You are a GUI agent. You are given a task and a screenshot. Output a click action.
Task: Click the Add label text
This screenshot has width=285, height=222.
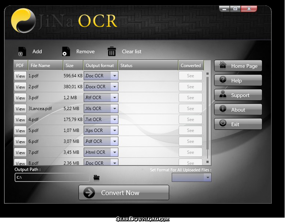pos(37,51)
